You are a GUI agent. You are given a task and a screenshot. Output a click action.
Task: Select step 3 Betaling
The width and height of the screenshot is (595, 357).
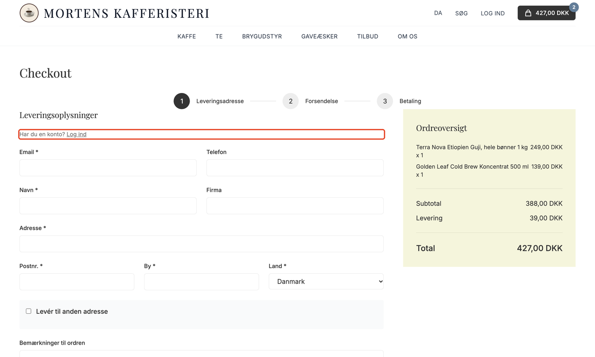[399, 101]
